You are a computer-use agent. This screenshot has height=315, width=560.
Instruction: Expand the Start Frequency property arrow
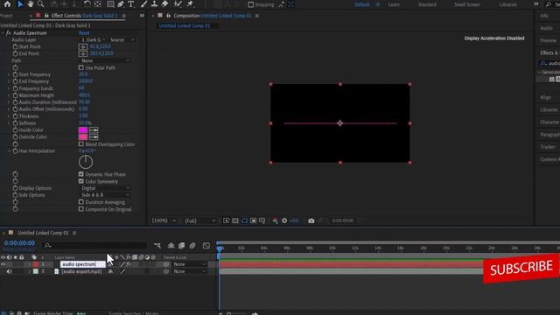(9, 74)
